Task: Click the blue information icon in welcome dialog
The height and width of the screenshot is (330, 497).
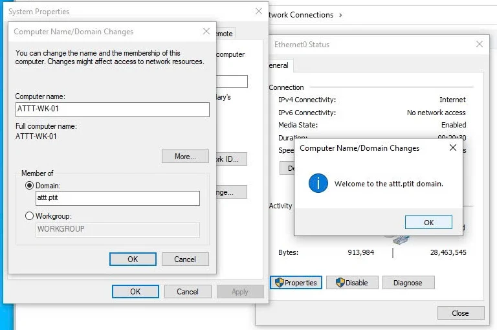Action: tap(318, 183)
